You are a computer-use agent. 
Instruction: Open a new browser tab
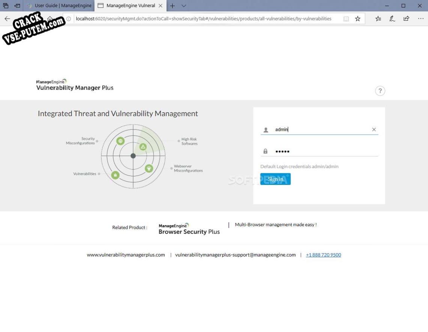point(172,6)
